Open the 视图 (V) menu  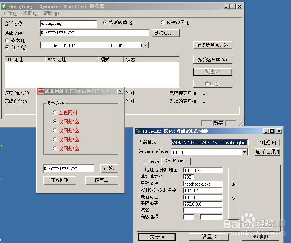coord(30,14)
